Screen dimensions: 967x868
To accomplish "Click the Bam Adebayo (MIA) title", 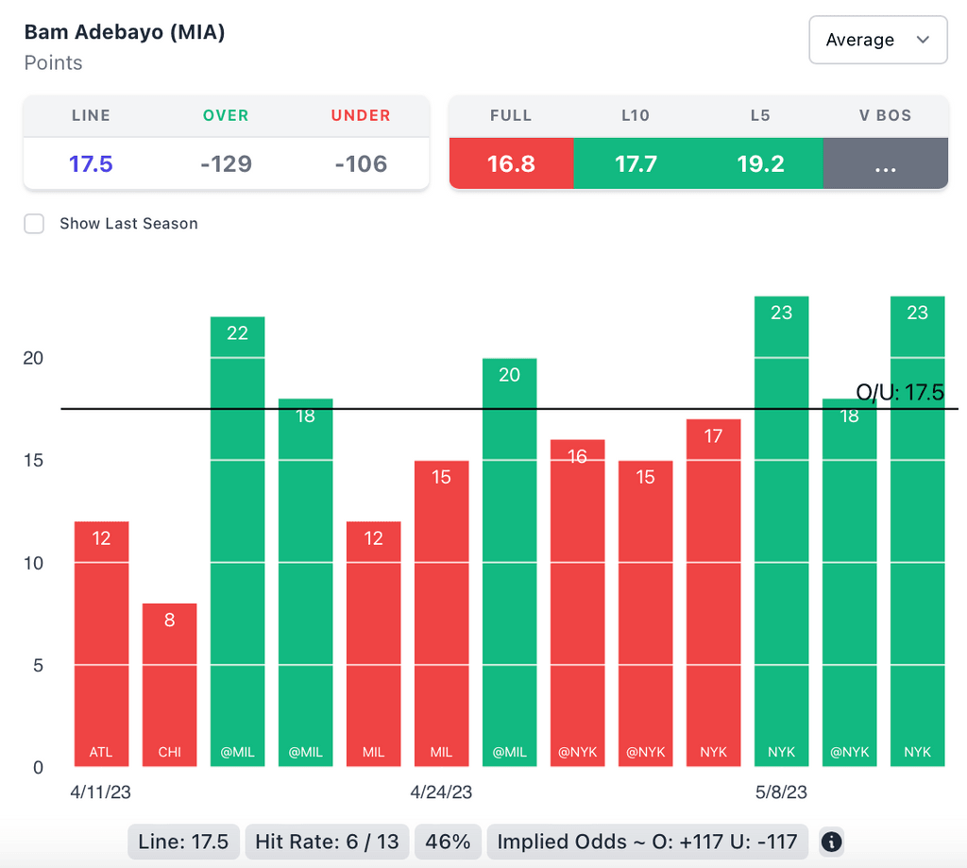I will coord(125,32).
